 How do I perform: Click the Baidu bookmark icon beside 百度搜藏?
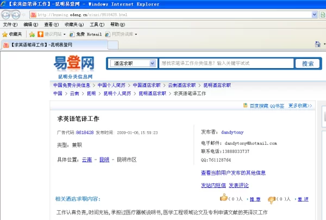(x=244, y=106)
